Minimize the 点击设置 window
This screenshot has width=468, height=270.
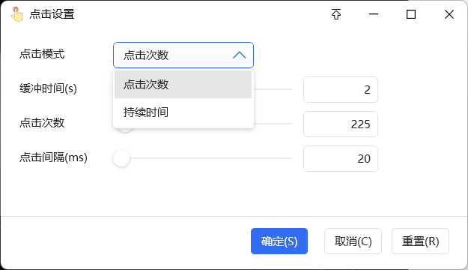coord(374,14)
